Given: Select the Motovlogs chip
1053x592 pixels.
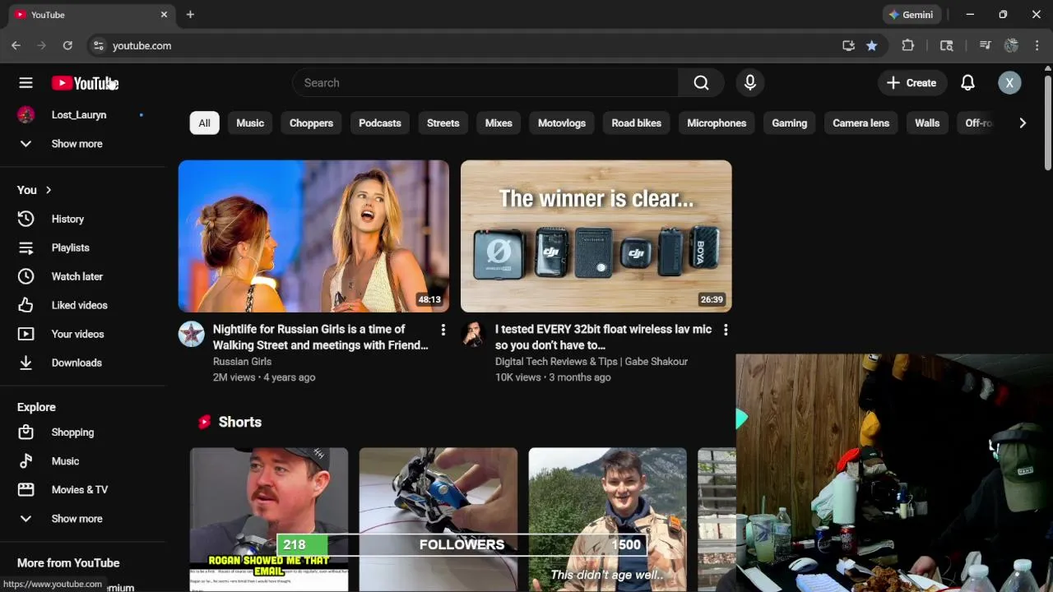Looking at the screenshot, I should click(x=562, y=123).
